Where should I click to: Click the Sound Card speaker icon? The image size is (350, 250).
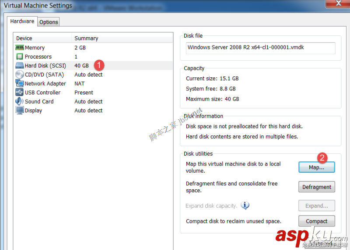[19, 101]
